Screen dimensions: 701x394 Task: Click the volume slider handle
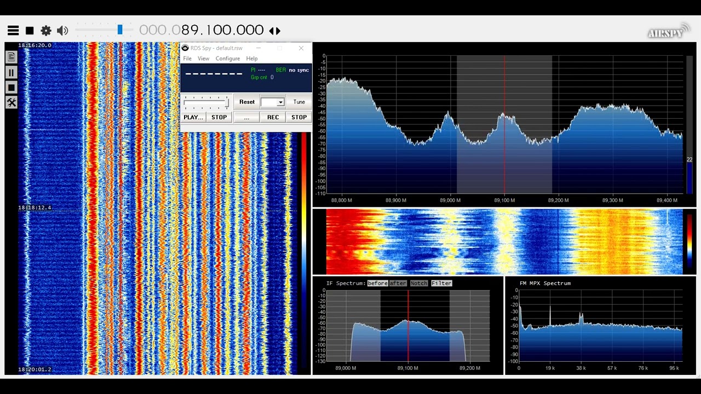(x=120, y=30)
